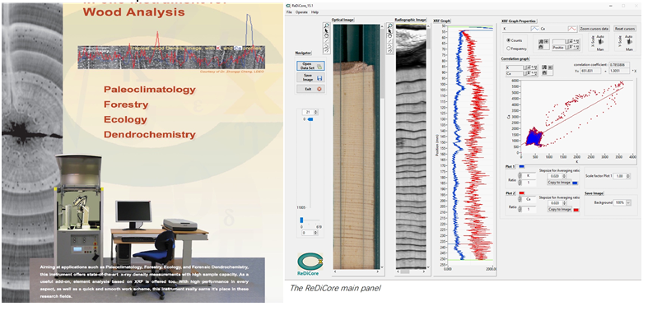Click the ReDiCore logo icon

click(310, 264)
